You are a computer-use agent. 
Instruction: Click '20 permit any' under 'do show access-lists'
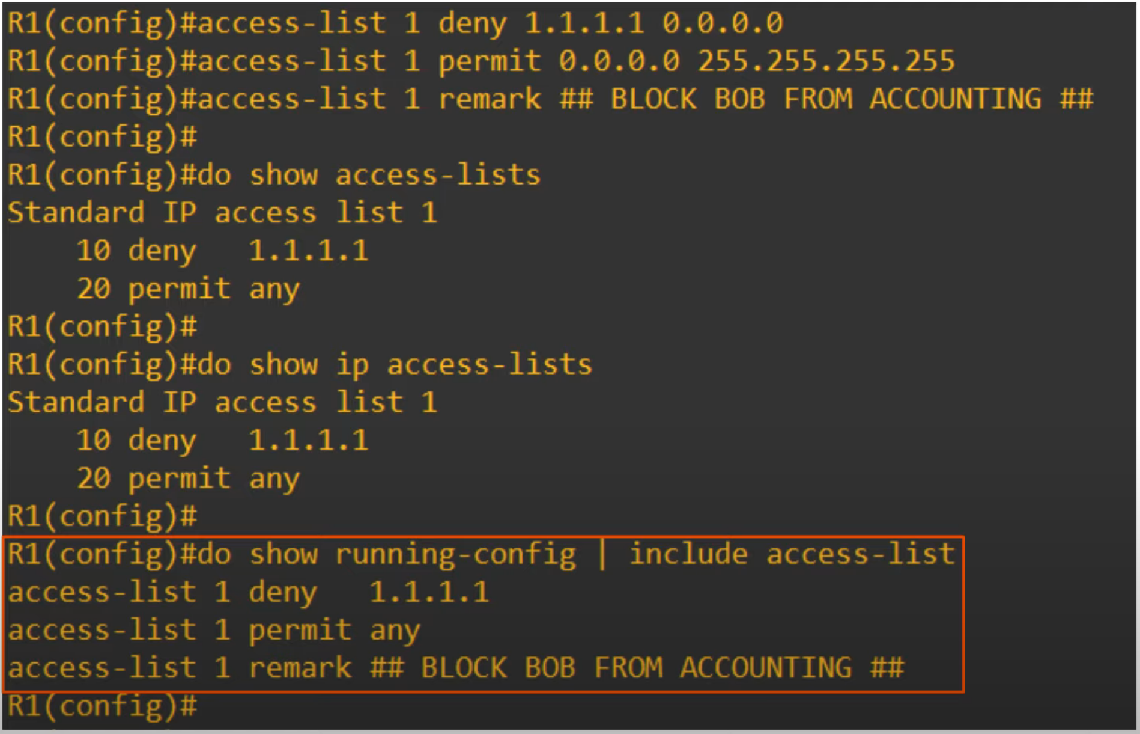pos(188,289)
